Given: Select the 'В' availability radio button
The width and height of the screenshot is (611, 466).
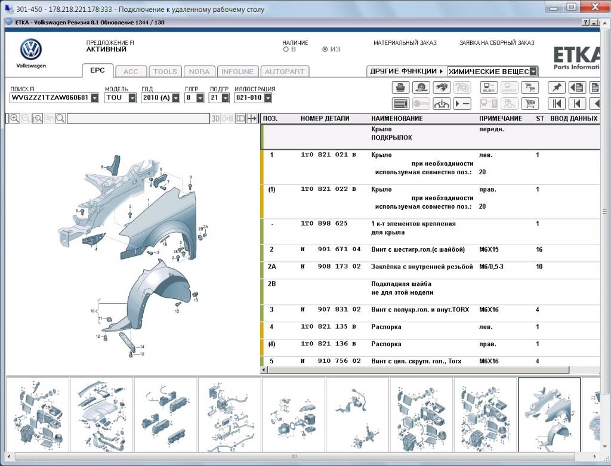Looking at the screenshot, I should [286, 50].
